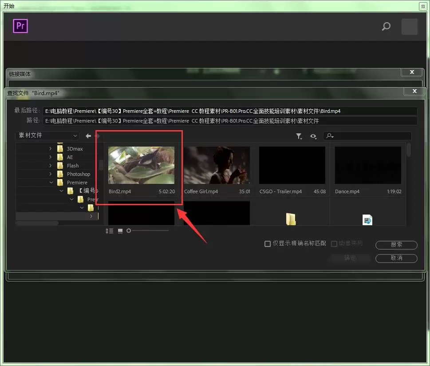Click the thumbnail size slider handle
430x366 pixels.
129,231
